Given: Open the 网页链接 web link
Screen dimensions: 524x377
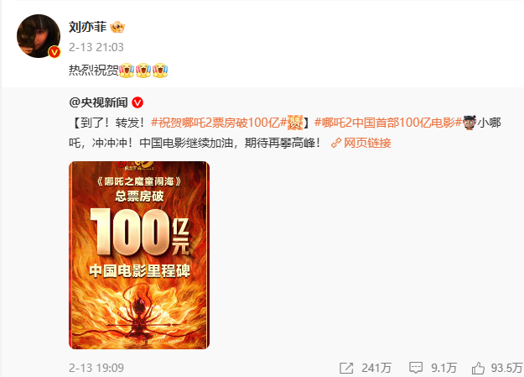Looking at the screenshot, I should [x=367, y=143].
